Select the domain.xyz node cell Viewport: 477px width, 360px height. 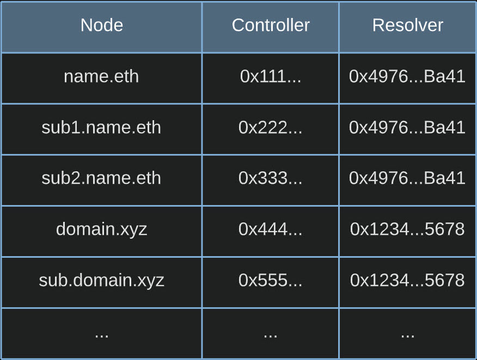[x=101, y=229]
